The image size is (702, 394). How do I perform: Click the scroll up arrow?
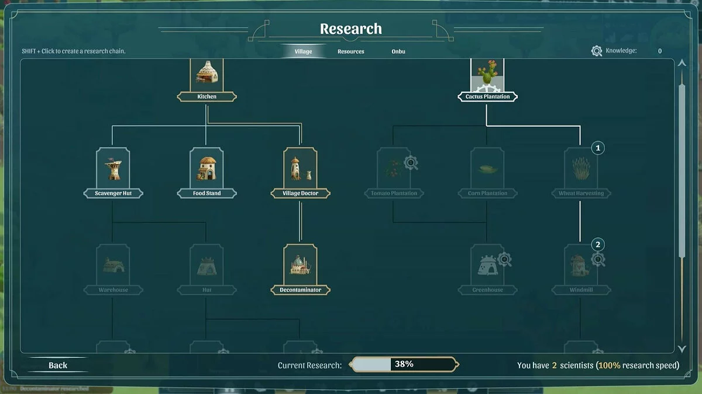pyautogui.click(x=682, y=63)
